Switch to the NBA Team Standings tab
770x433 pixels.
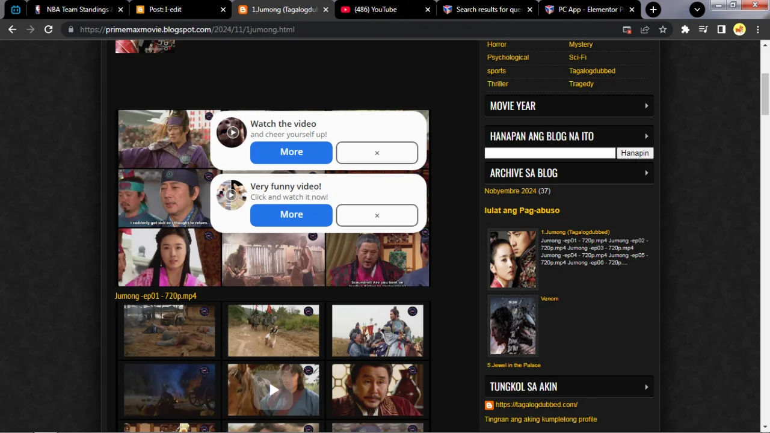pos(78,10)
